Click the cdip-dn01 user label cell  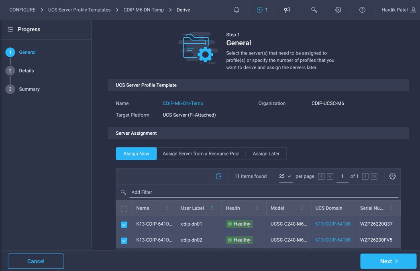point(192,224)
